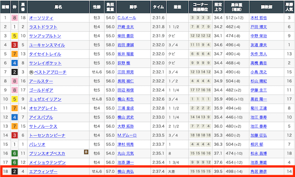Open horse page for エアウィンザー

(43, 171)
